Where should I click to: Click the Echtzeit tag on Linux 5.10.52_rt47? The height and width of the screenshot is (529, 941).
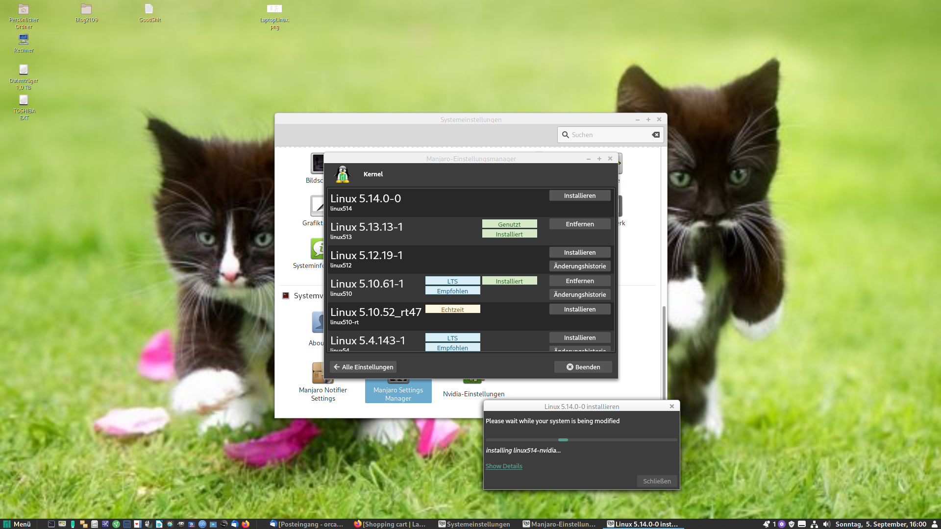452,310
